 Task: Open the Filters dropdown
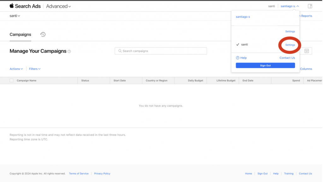tap(35, 69)
